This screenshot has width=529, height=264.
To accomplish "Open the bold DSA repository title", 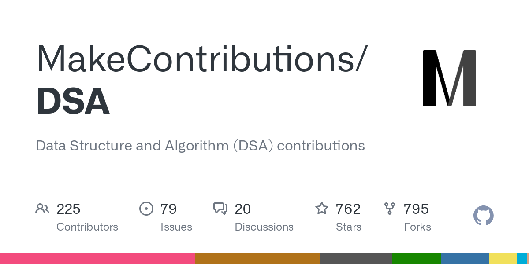I will click(x=73, y=102).
